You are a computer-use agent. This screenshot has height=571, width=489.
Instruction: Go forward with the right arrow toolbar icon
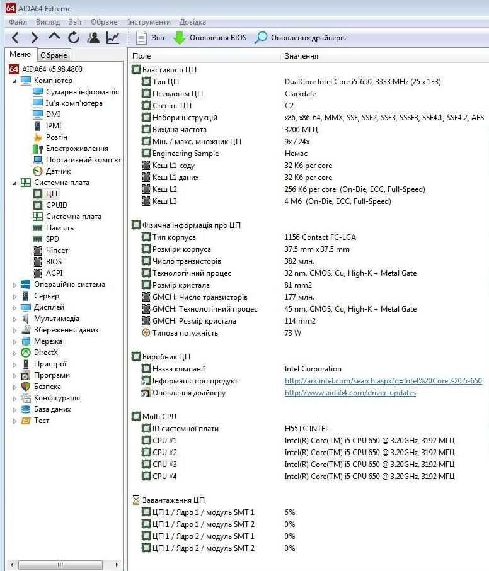pyautogui.click(x=34, y=38)
